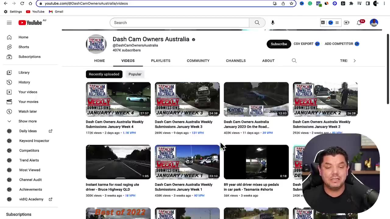Start voice search with the microphone
The image size is (390, 219).
273,23
